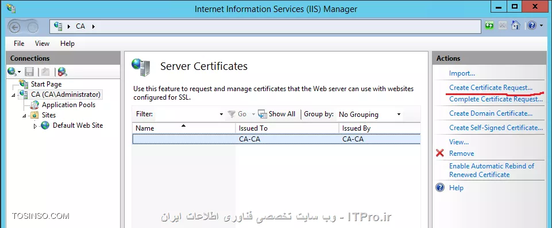Click the Stop loading icon

click(503, 26)
